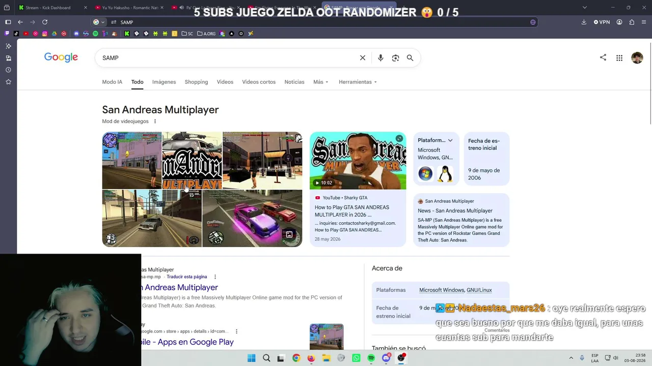Open the GNU/Linux platform link

pyautogui.click(x=479, y=290)
